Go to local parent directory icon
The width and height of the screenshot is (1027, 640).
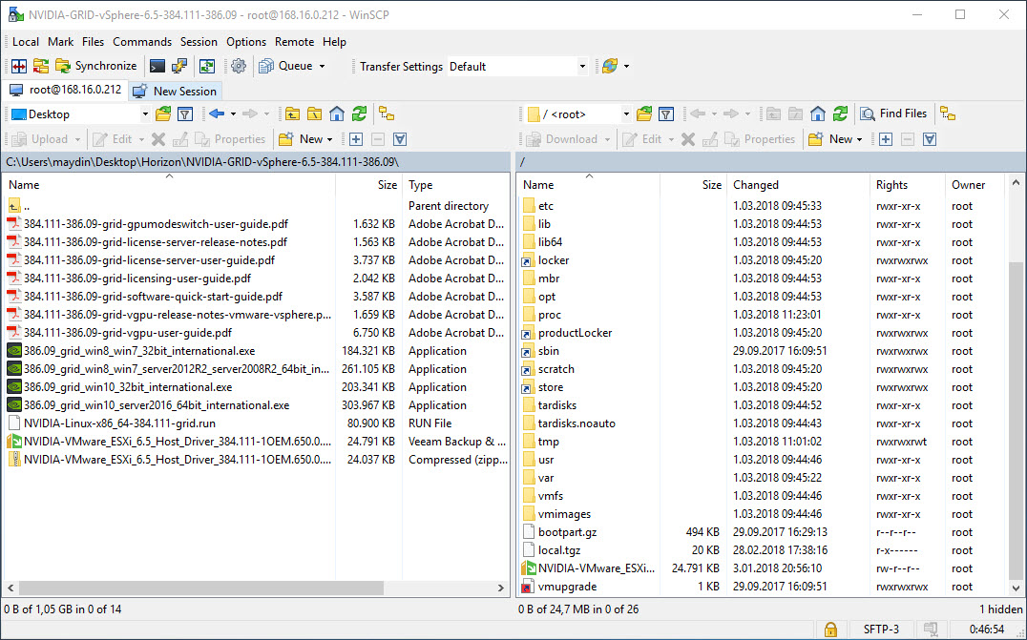click(x=292, y=114)
